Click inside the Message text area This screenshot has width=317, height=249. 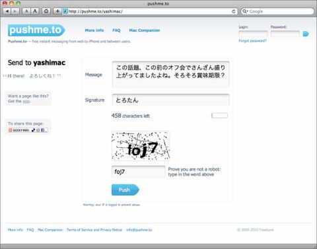170,75
